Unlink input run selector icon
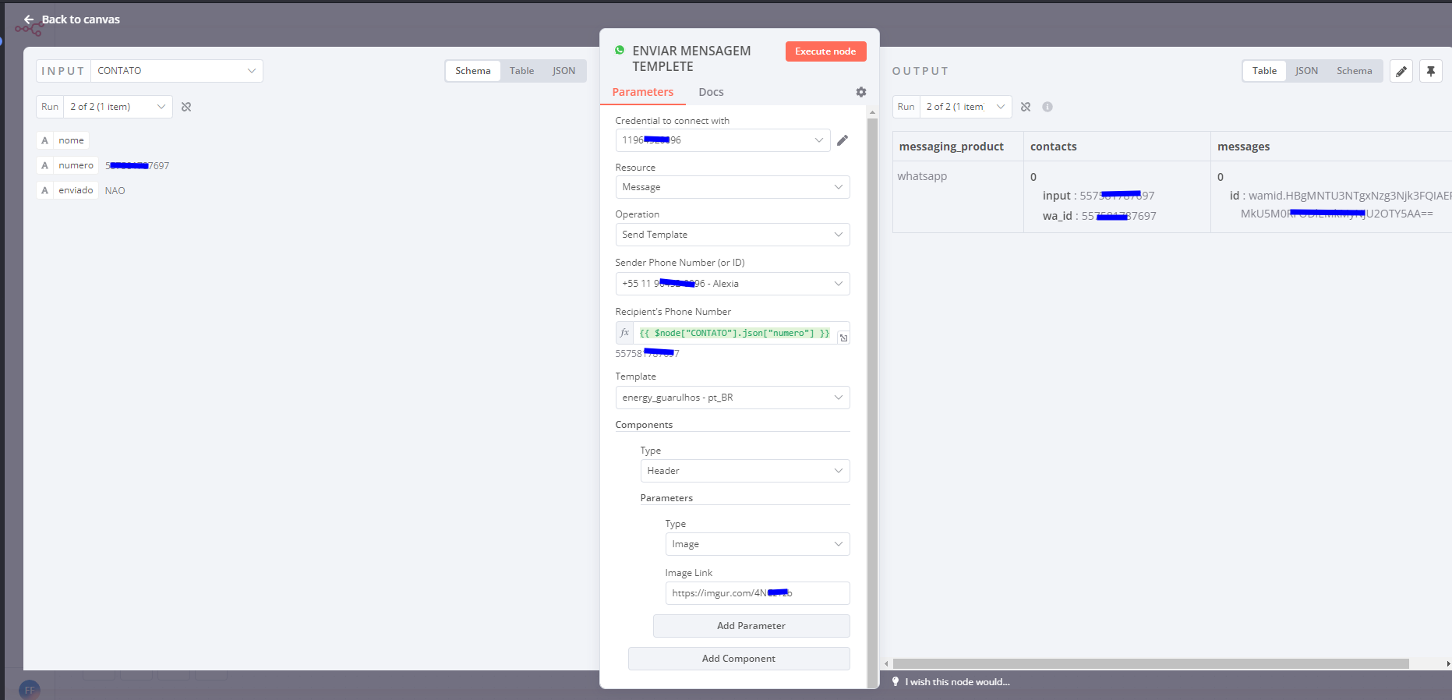The height and width of the screenshot is (700, 1452). (186, 107)
